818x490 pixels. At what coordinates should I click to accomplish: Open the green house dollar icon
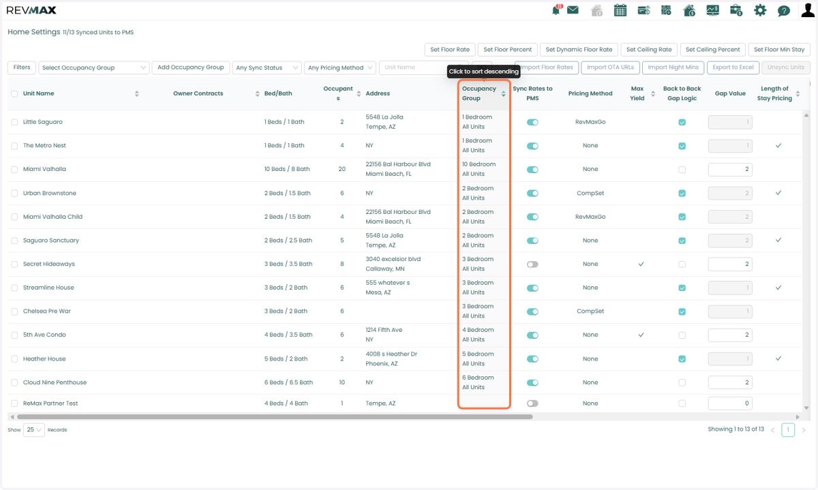click(x=689, y=10)
